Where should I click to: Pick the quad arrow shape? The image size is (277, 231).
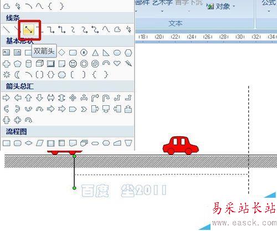[x=73, y=97]
